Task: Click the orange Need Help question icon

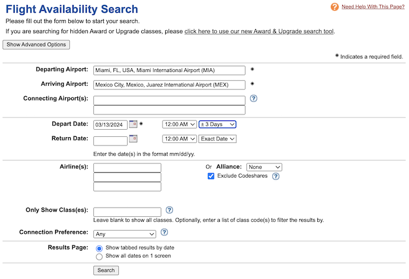Action: click(335, 7)
